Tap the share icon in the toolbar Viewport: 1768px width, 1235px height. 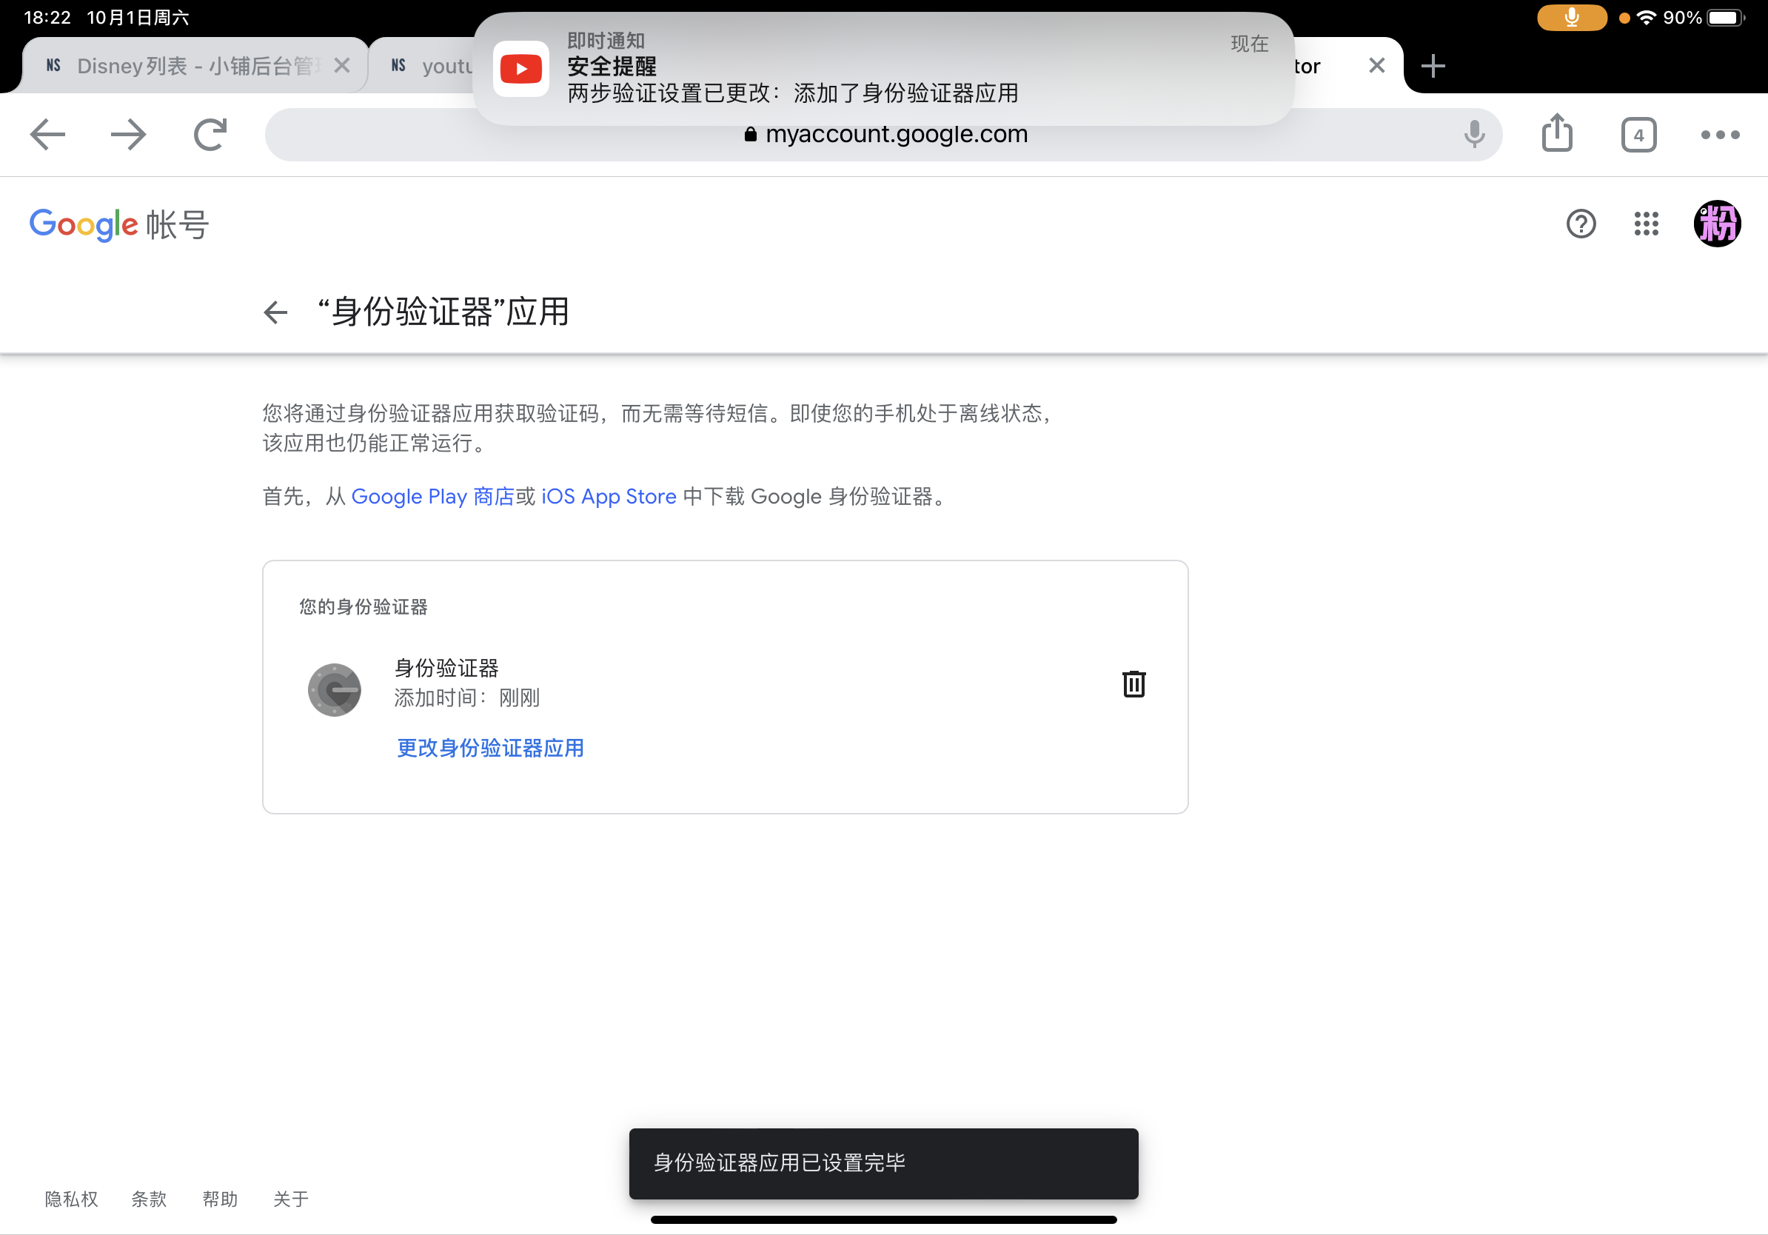[x=1557, y=133]
